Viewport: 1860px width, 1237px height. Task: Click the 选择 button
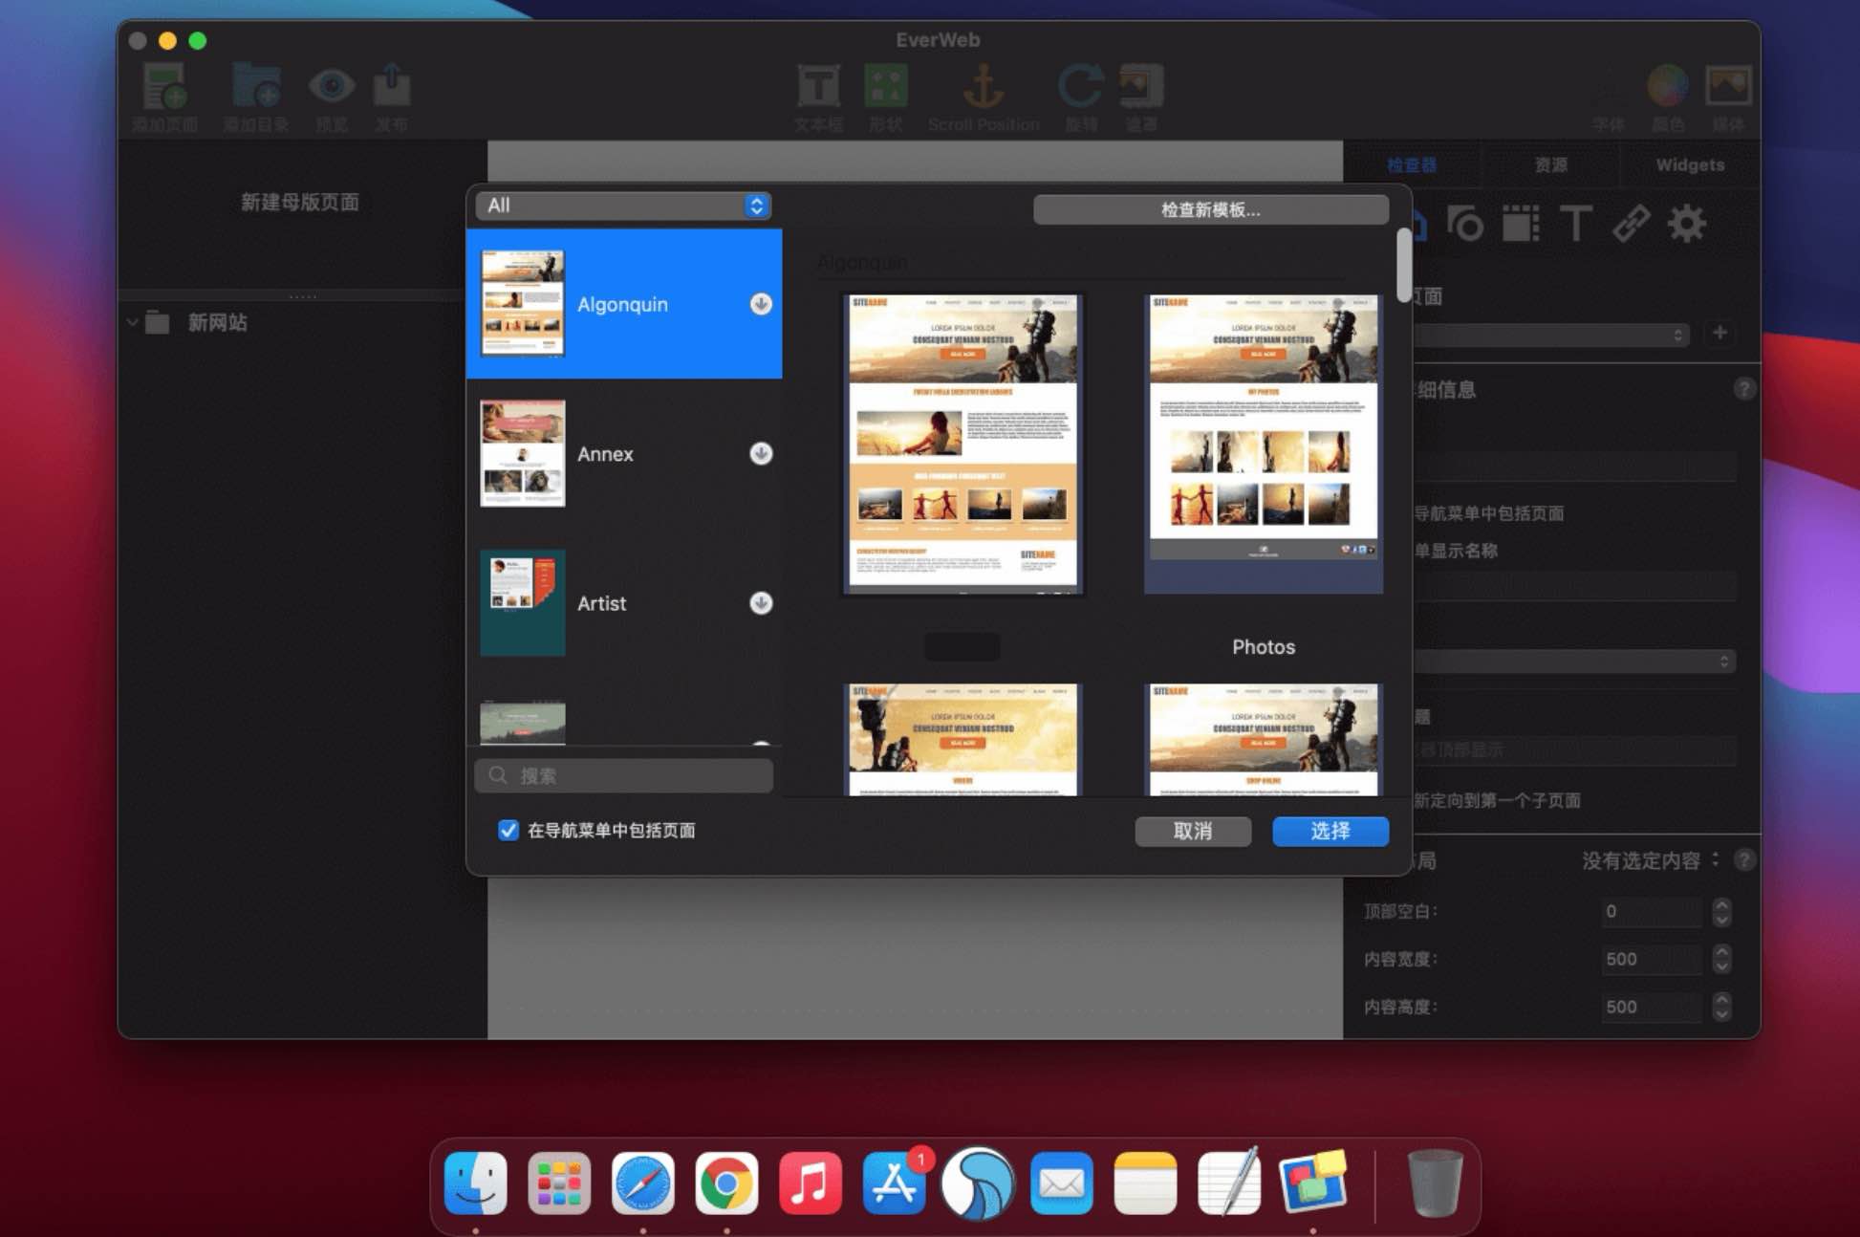pos(1330,831)
